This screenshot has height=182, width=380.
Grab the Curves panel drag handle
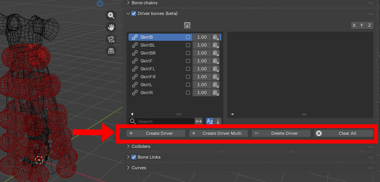tap(371, 168)
